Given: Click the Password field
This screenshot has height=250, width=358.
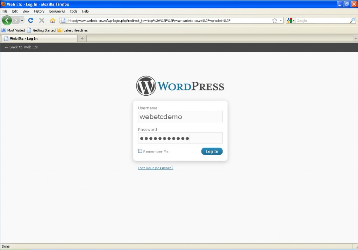Looking at the screenshot, I should coord(180,138).
